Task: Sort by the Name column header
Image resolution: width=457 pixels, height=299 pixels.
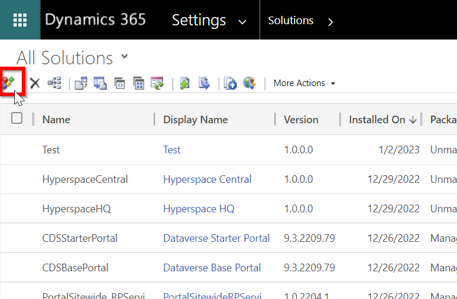Action: (x=57, y=120)
